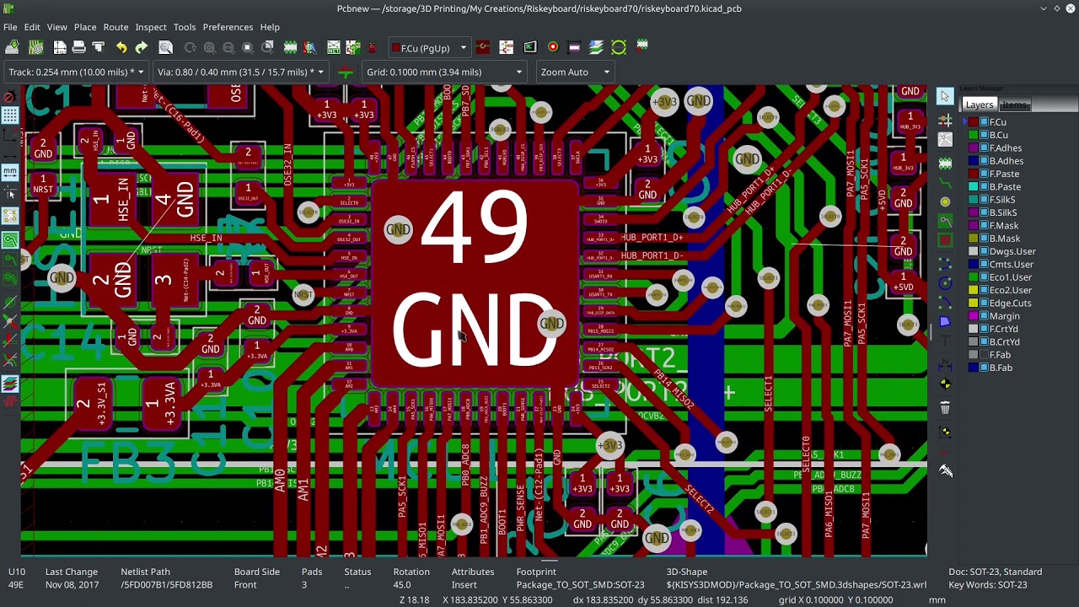The image size is (1079, 607).
Task: Select the Highlight net tool
Action: (x=945, y=121)
